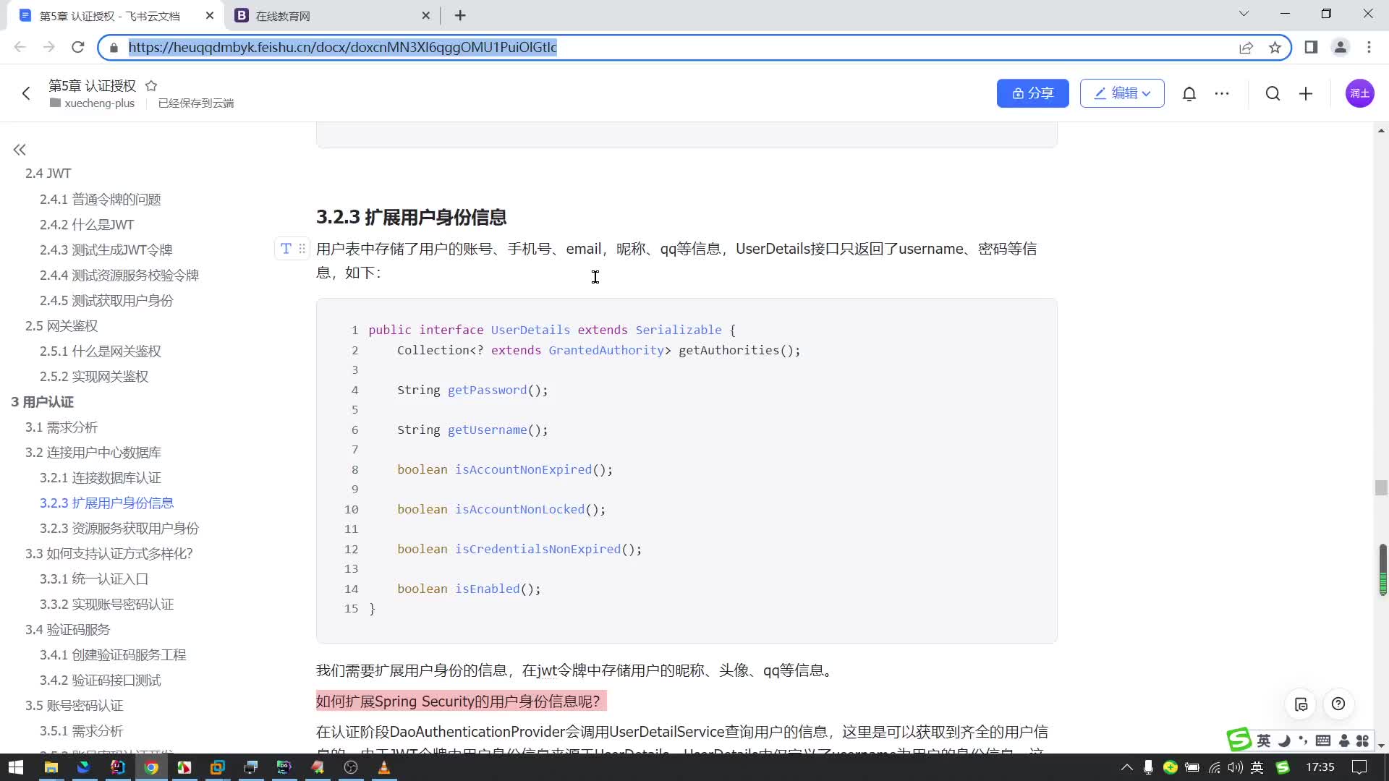Reload the browser page
The width and height of the screenshot is (1389, 781).
pos(78,47)
